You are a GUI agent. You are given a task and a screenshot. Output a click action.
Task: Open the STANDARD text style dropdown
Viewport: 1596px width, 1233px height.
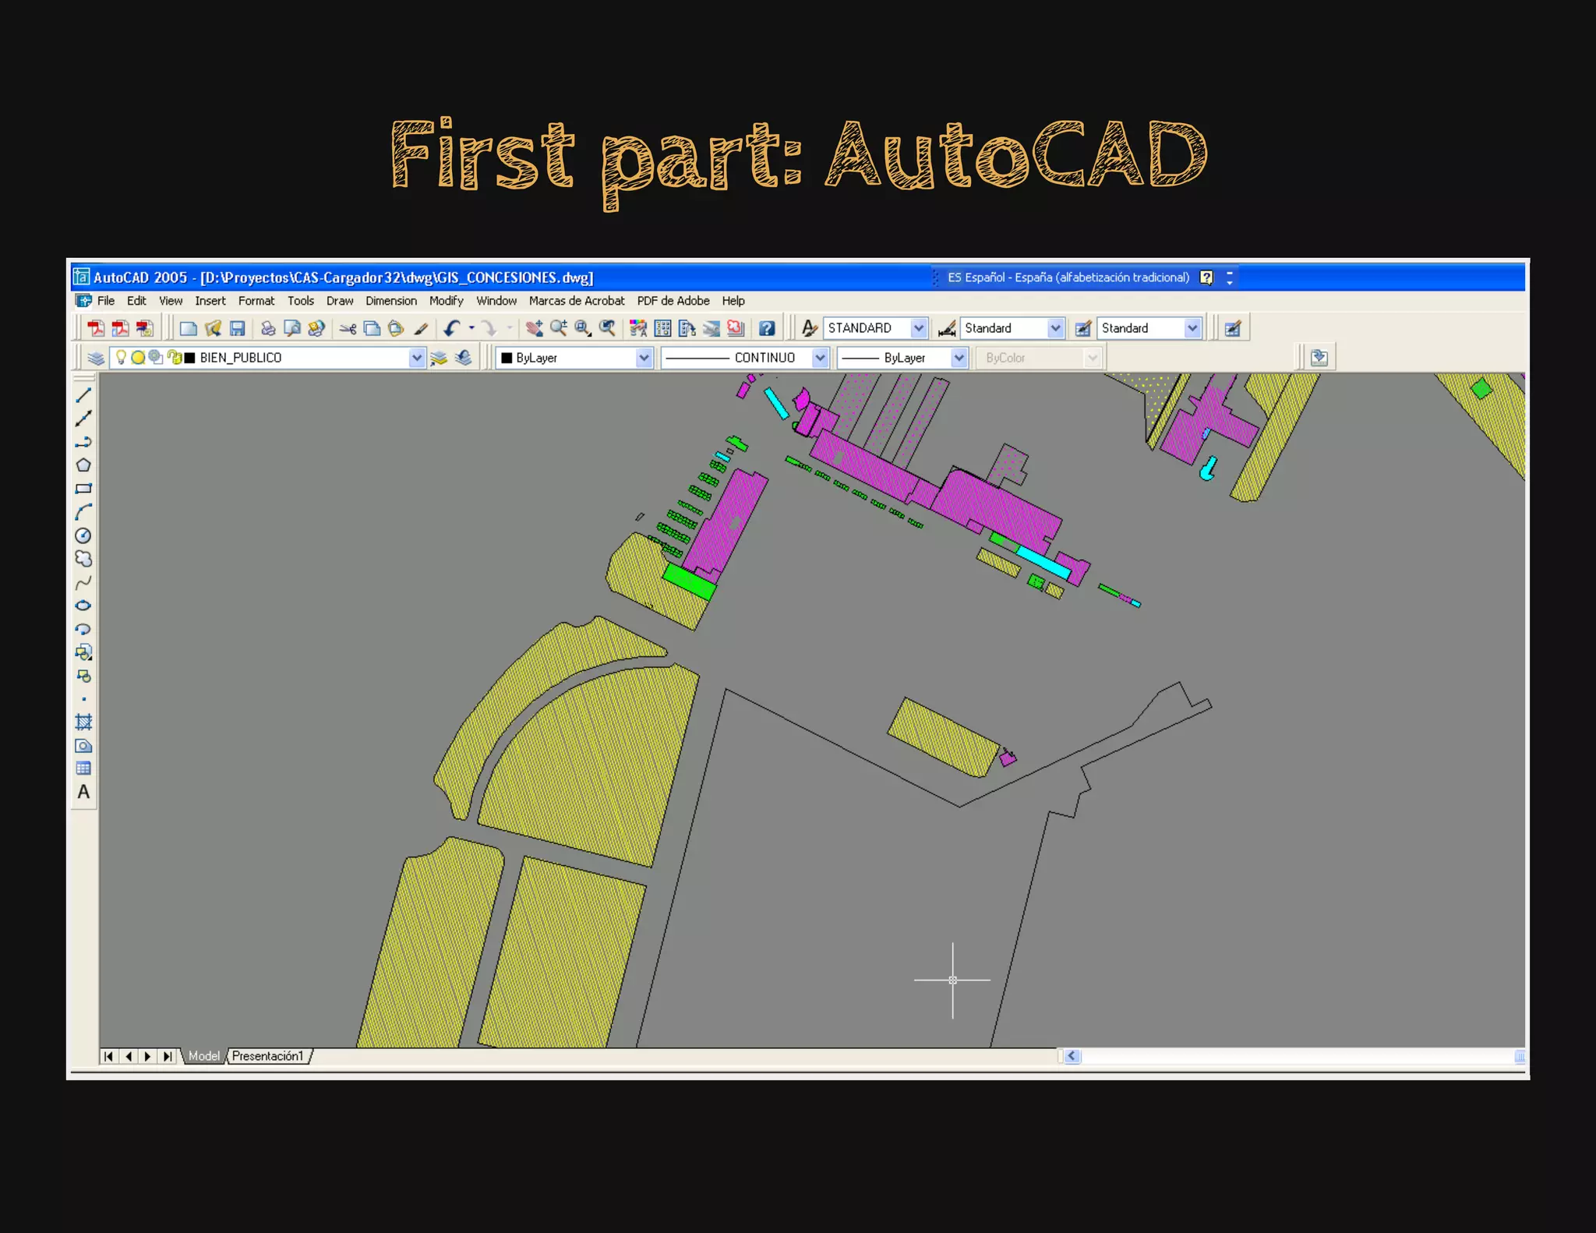pyautogui.click(x=919, y=328)
